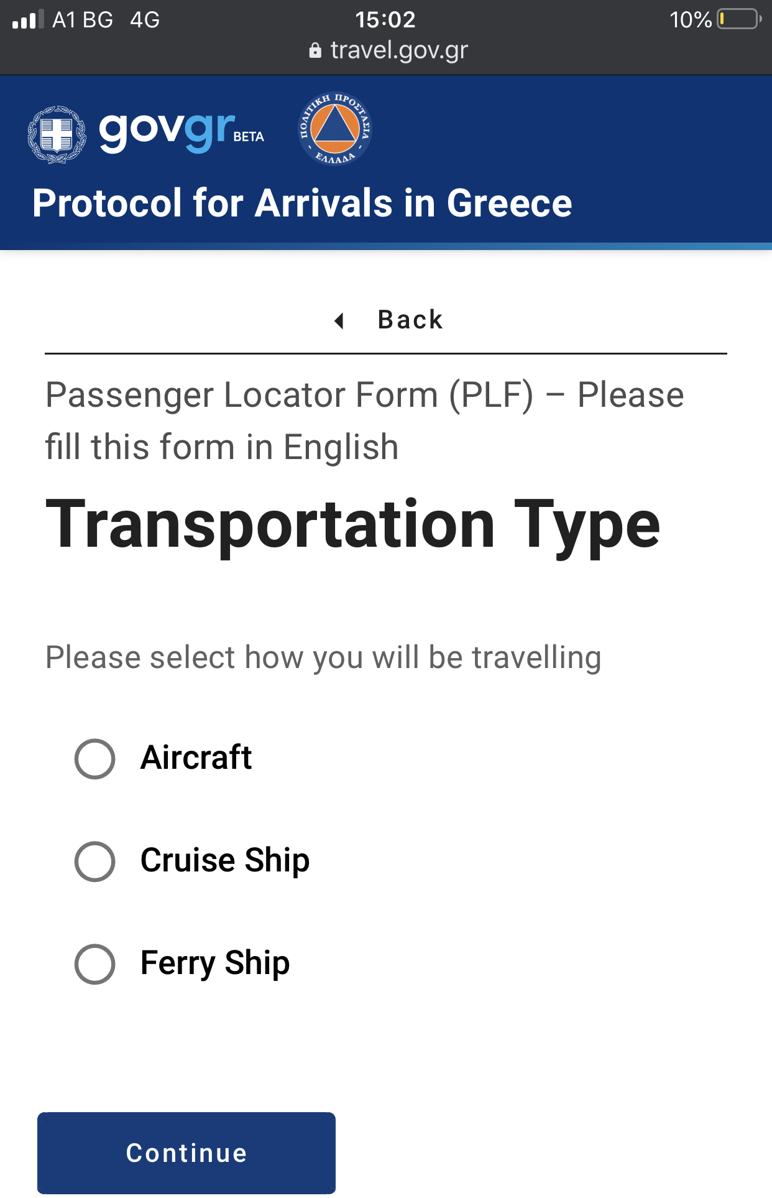Go Back to the previous step
The height and width of the screenshot is (1198, 772).
pos(410,320)
